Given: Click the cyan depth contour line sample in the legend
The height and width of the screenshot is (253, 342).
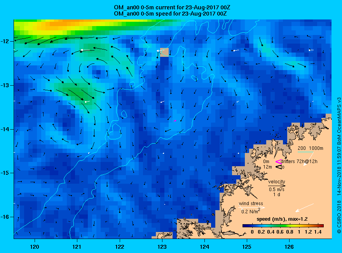Looking at the screenshot, I should pos(305,152).
